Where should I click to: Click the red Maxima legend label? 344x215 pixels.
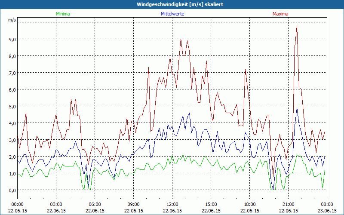point(280,14)
